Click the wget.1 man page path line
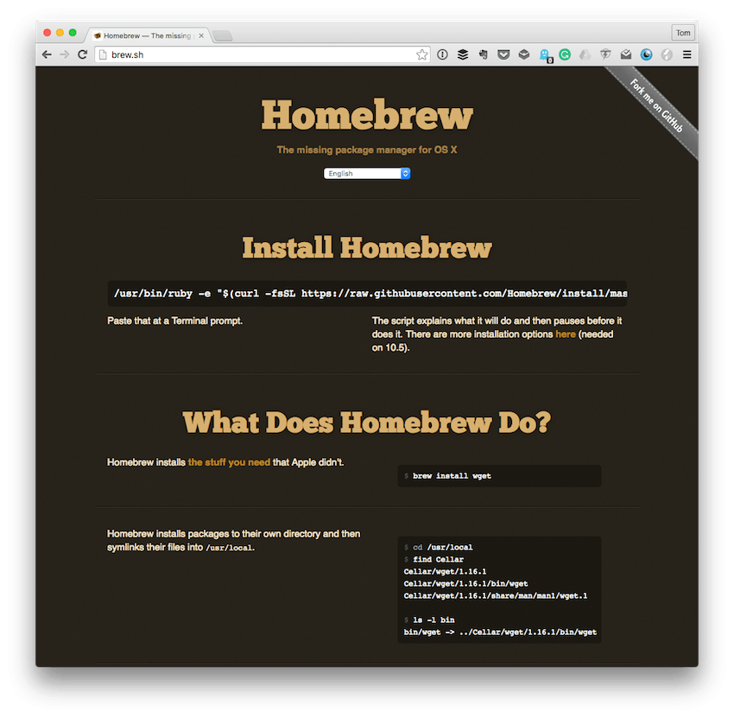This screenshot has width=734, height=718. point(496,596)
